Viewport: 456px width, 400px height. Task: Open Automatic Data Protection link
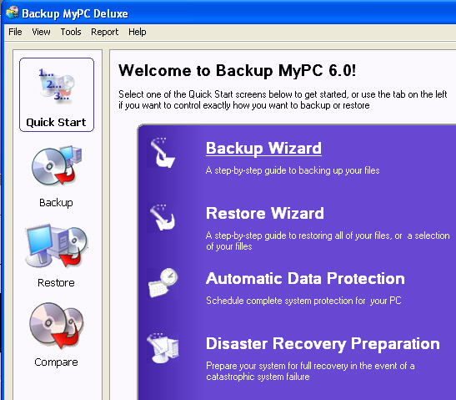tap(305, 278)
